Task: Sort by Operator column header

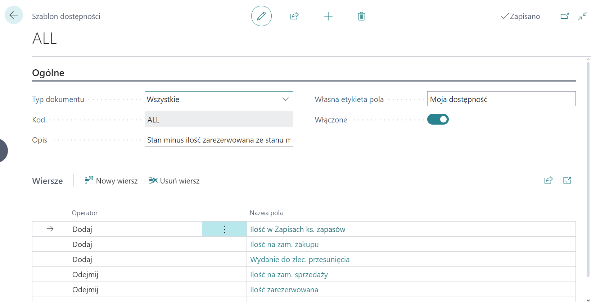Action: [x=85, y=213]
